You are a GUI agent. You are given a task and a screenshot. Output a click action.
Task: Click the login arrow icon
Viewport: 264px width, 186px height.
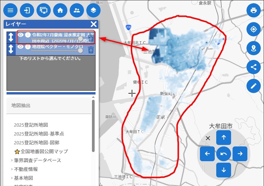[27, 11]
